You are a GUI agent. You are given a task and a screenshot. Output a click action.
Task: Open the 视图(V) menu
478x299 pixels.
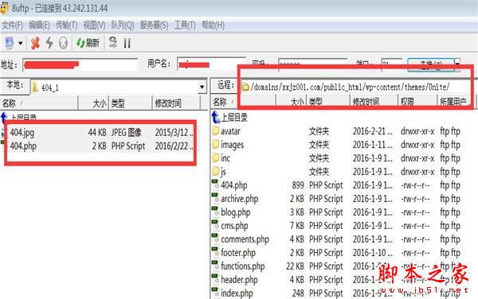[x=94, y=25]
